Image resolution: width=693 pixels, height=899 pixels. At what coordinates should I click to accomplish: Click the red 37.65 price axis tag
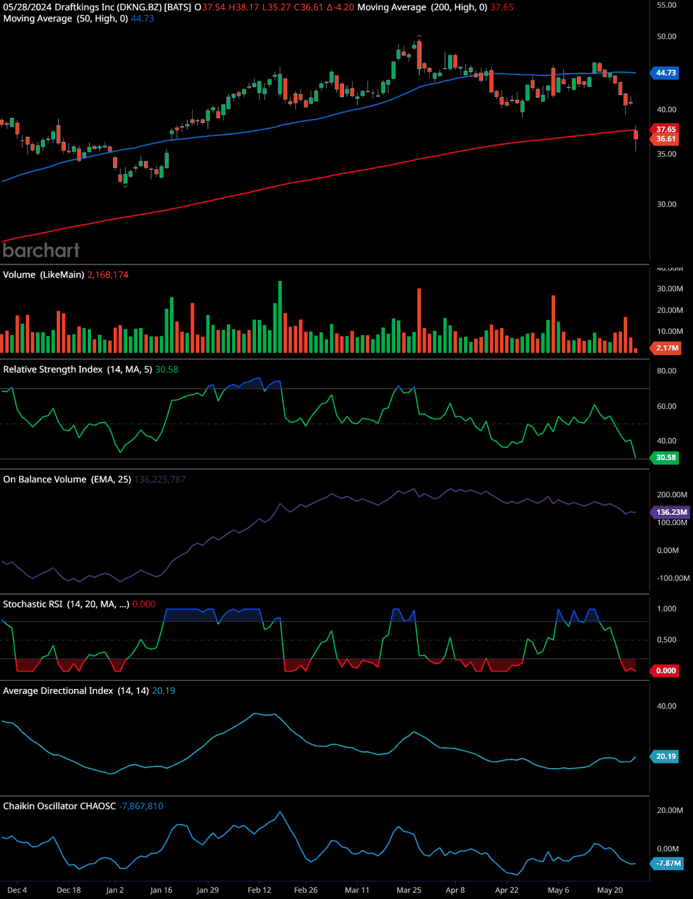pyautogui.click(x=665, y=129)
